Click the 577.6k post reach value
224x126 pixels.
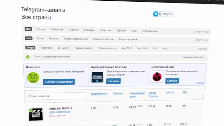click(152, 106)
